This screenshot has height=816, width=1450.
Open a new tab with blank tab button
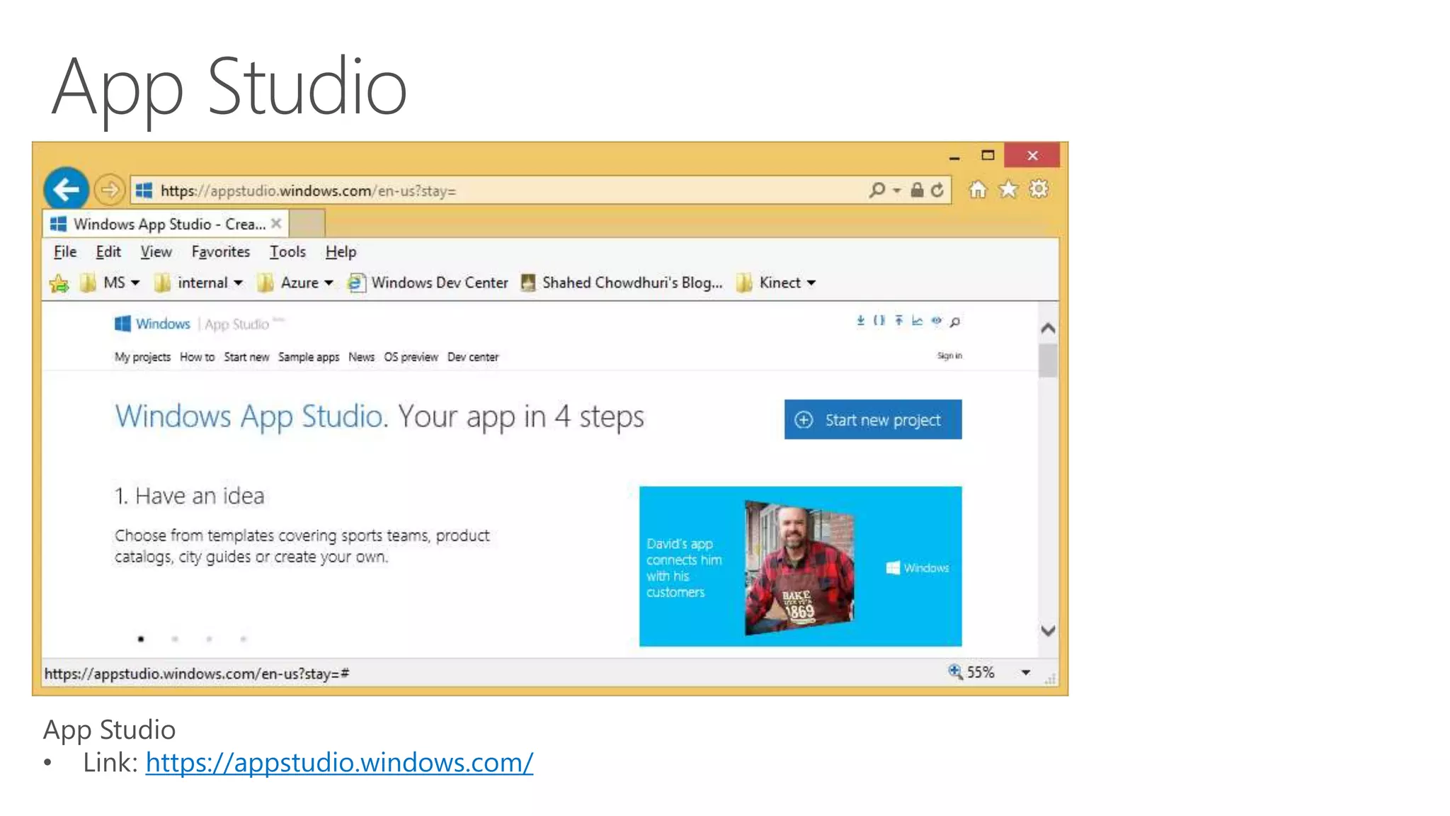point(307,224)
